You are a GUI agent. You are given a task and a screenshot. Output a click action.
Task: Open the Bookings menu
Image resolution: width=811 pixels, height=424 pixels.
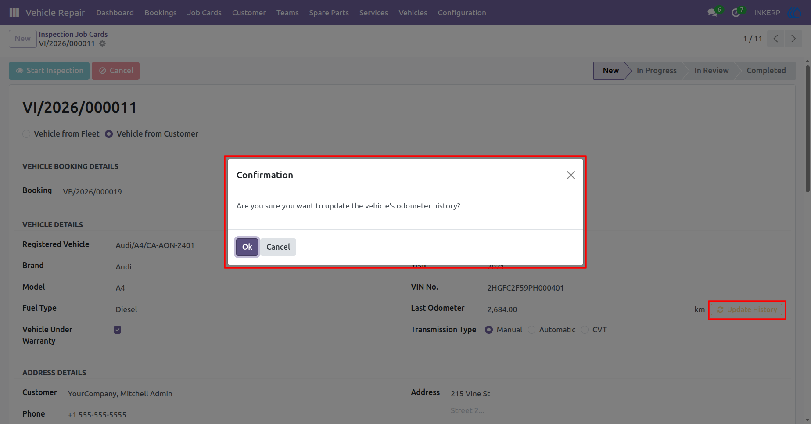point(161,13)
